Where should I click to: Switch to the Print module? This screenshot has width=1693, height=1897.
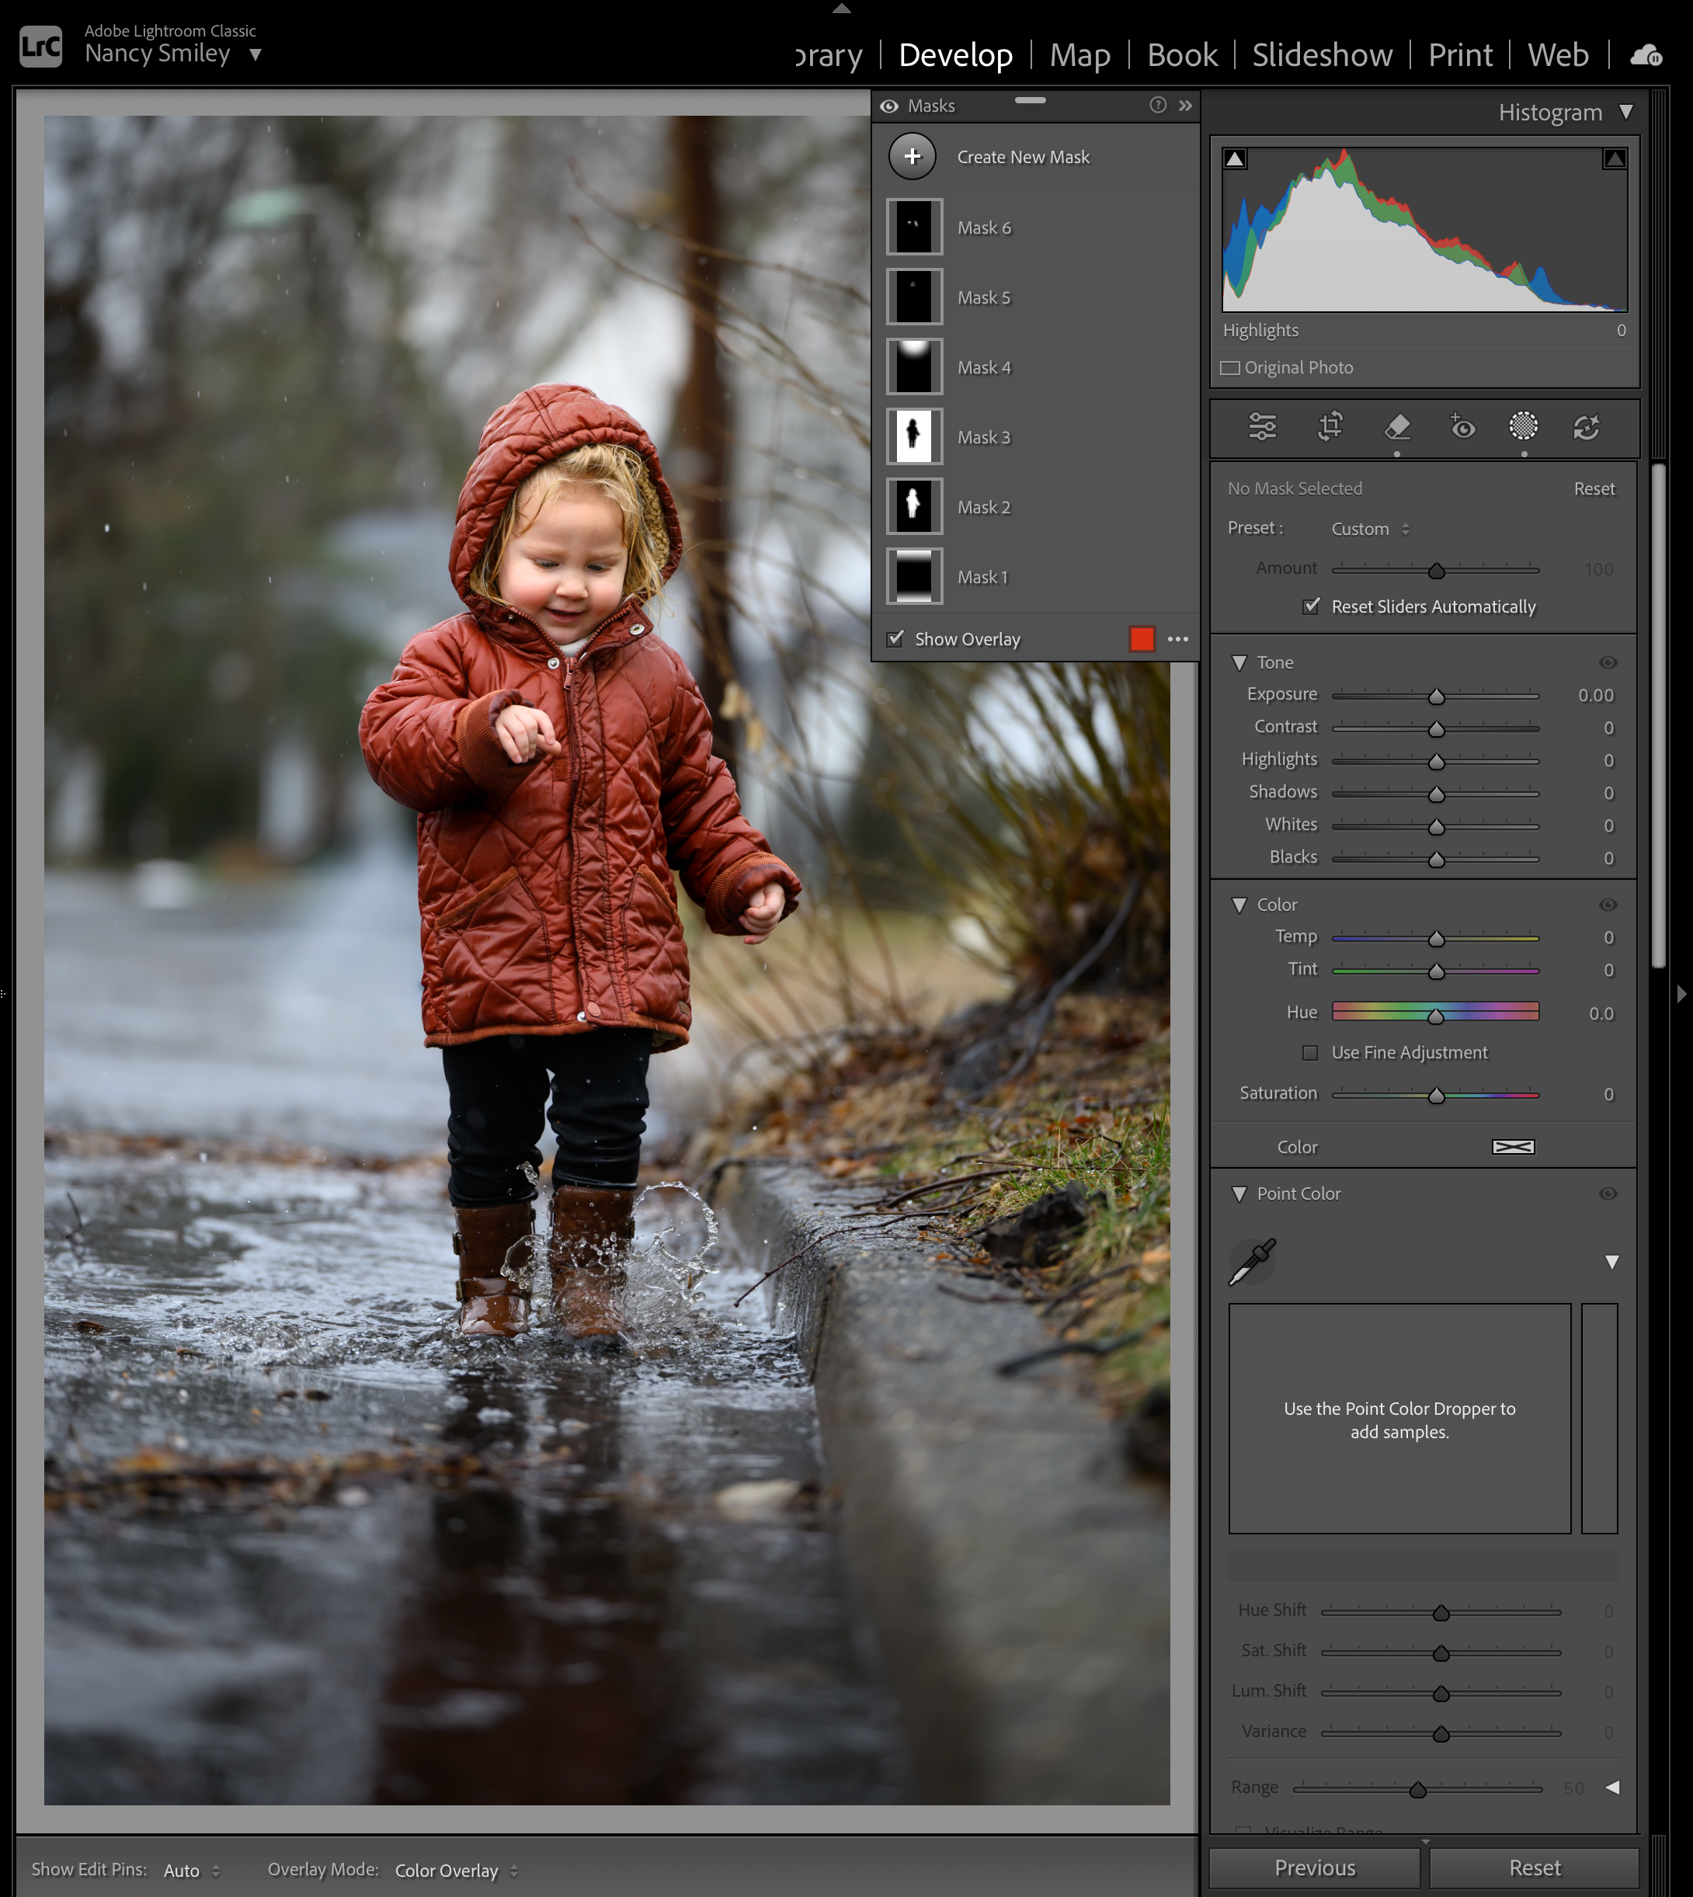[x=1461, y=55]
